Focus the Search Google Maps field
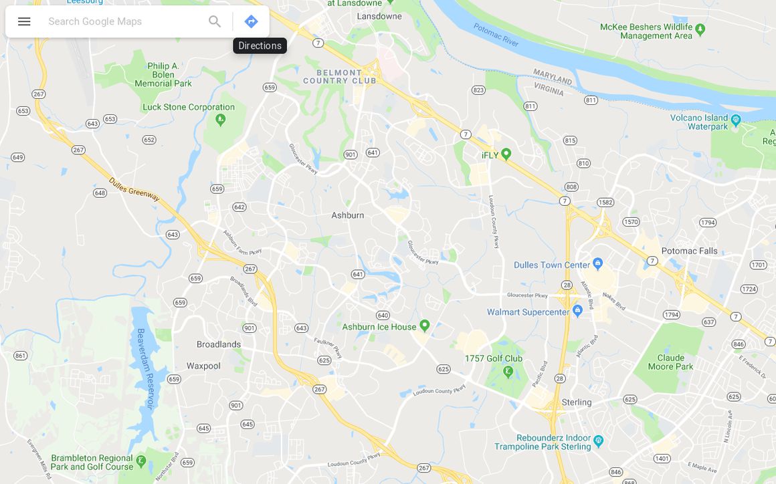This screenshot has height=484, width=776. 124,21
